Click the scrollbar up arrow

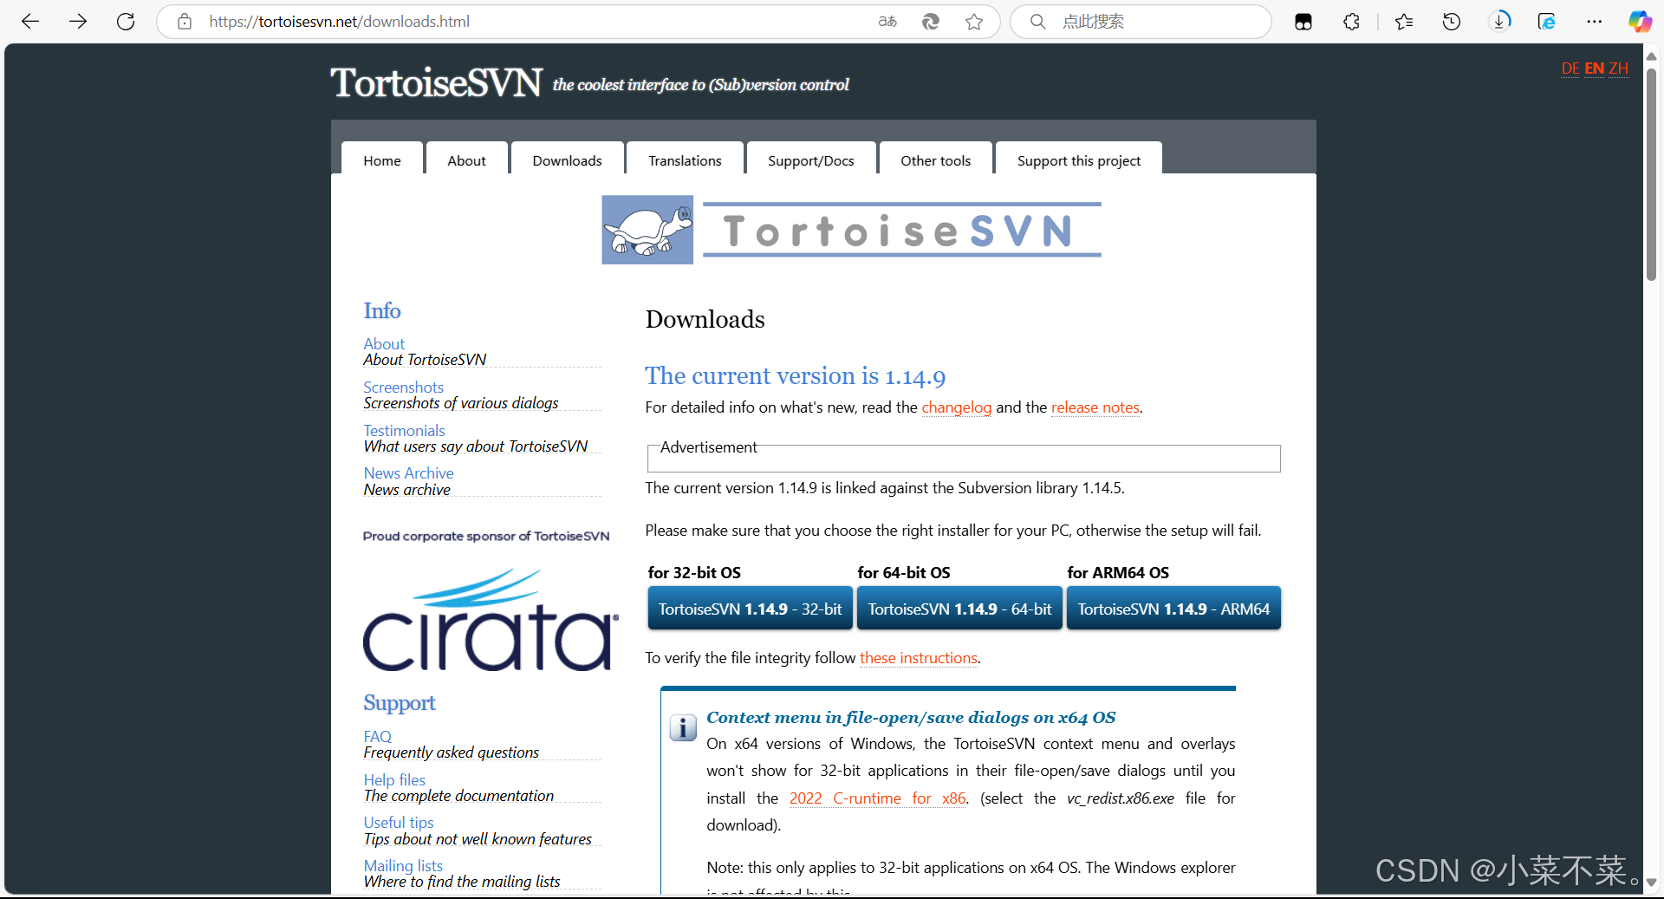tap(1651, 56)
